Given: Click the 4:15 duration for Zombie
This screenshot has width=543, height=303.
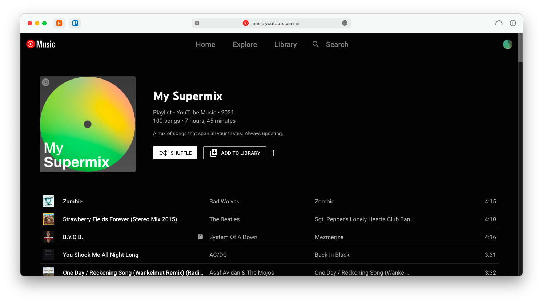Looking at the screenshot, I should pyautogui.click(x=490, y=201).
